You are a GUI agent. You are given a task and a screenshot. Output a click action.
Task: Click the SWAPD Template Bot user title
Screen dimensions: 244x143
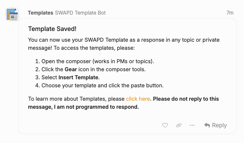80,13
